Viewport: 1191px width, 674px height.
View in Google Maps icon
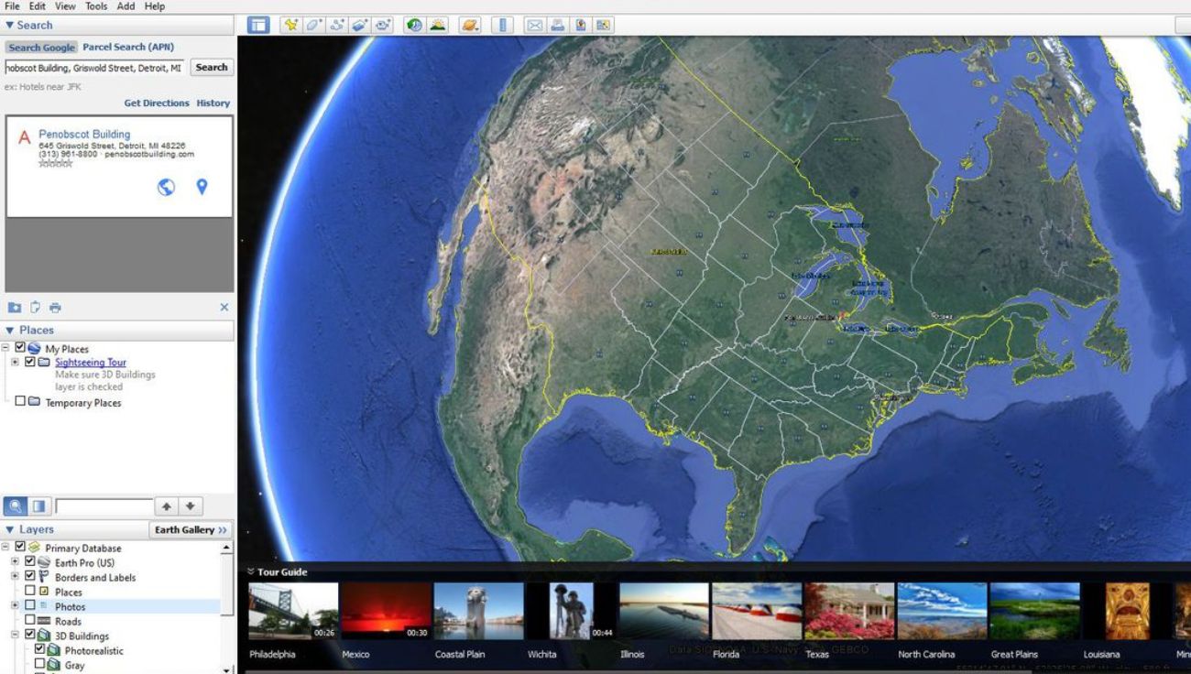pos(603,25)
